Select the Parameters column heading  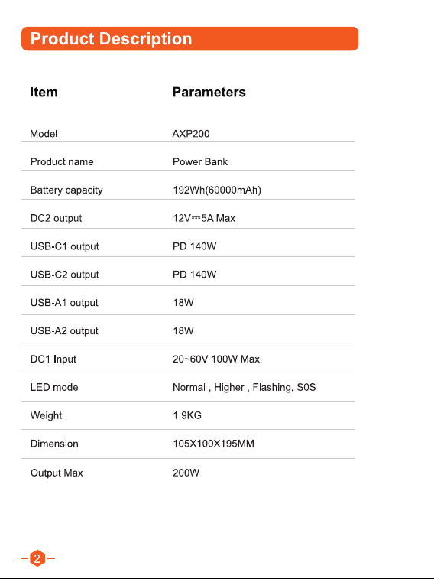209,92
